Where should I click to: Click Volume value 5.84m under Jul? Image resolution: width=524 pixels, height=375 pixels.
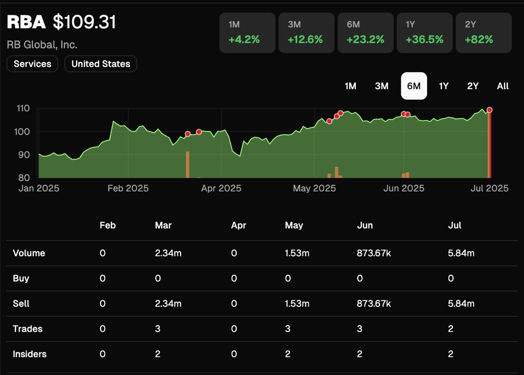pyautogui.click(x=461, y=253)
